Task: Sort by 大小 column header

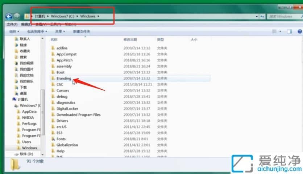Action: 194,39
